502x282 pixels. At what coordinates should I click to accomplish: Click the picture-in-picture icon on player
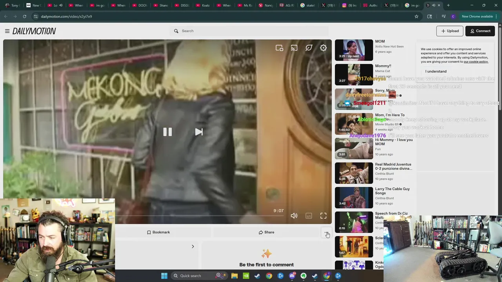[x=279, y=48]
